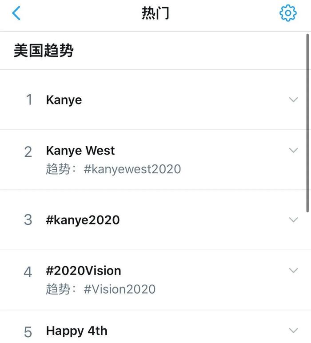Click the 热门 page title
Image resolution: width=311 pixels, height=343 pixels.
coord(155,13)
